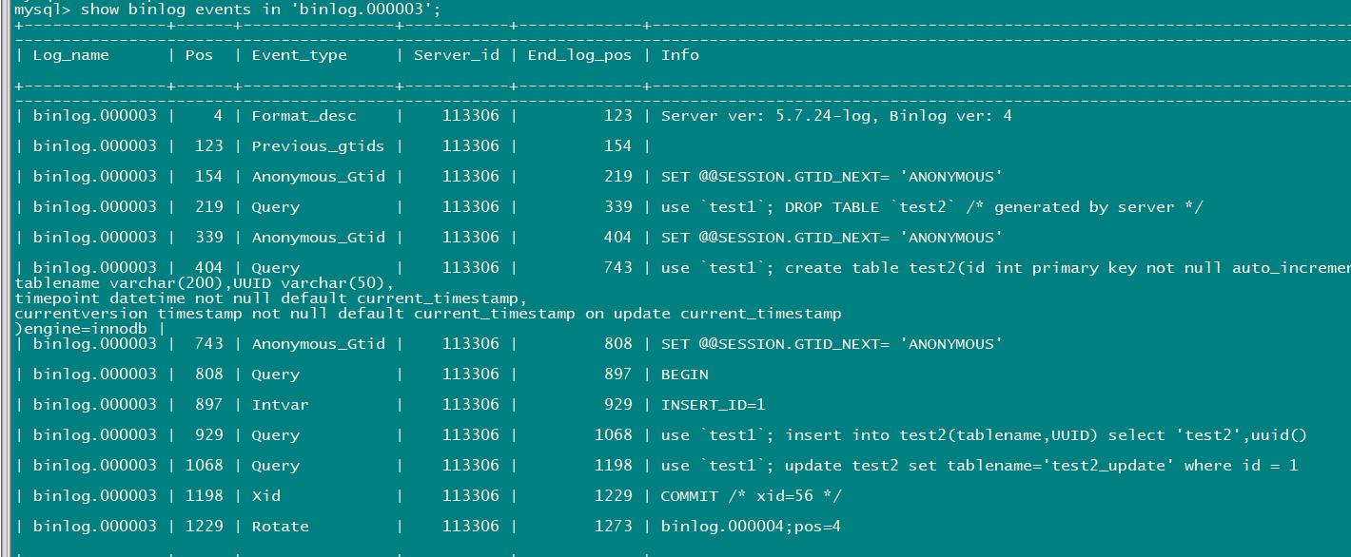Click the Info column header

click(680, 55)
